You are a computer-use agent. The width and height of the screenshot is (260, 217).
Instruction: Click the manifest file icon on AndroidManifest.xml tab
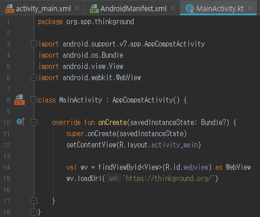[x=94, y=9]
